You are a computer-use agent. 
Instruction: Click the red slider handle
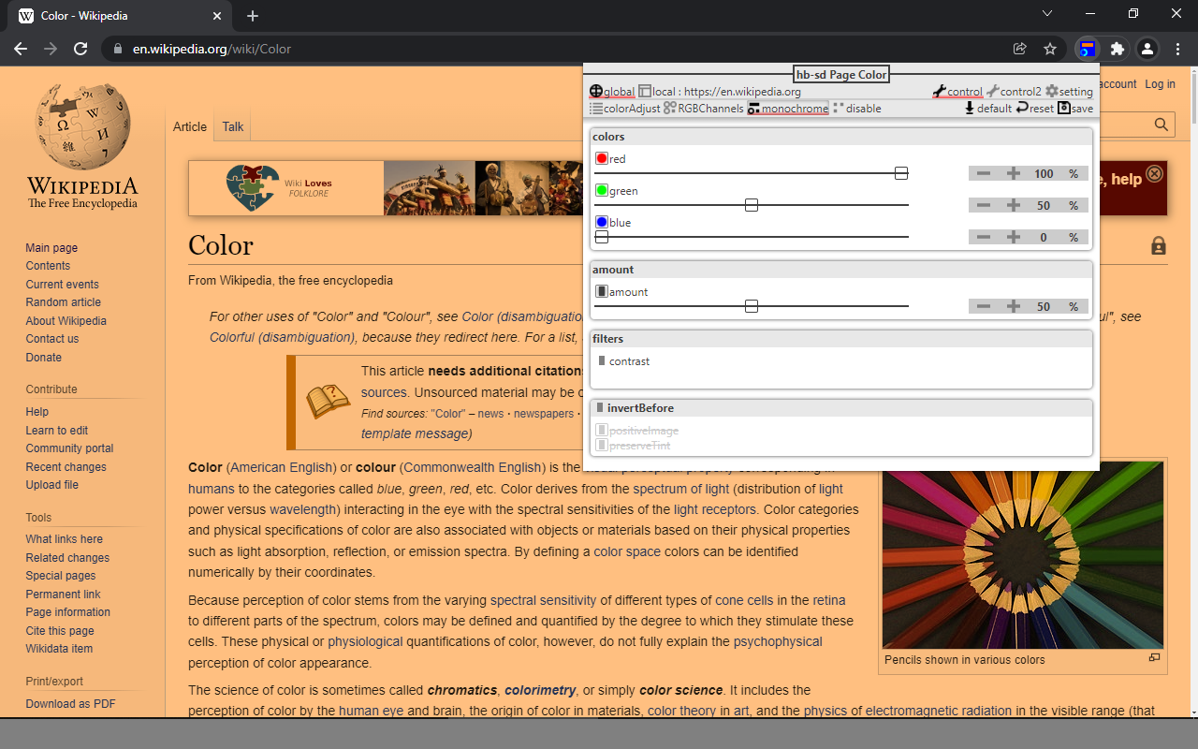[x=901, y=173]
